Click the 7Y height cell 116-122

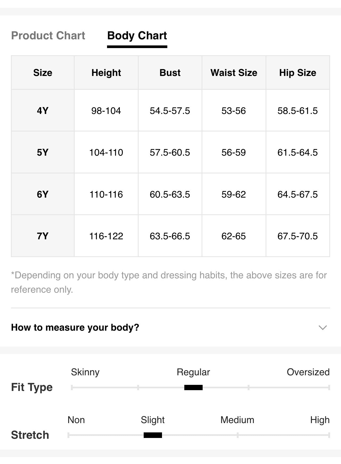pos(106,236)
